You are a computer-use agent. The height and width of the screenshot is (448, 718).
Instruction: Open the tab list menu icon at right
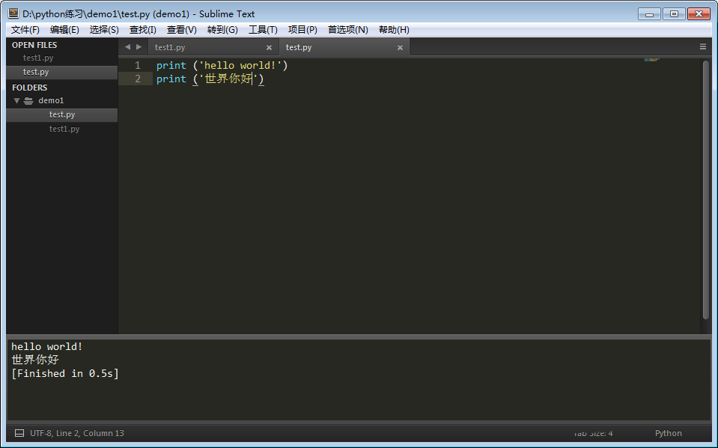pos(703,46)
